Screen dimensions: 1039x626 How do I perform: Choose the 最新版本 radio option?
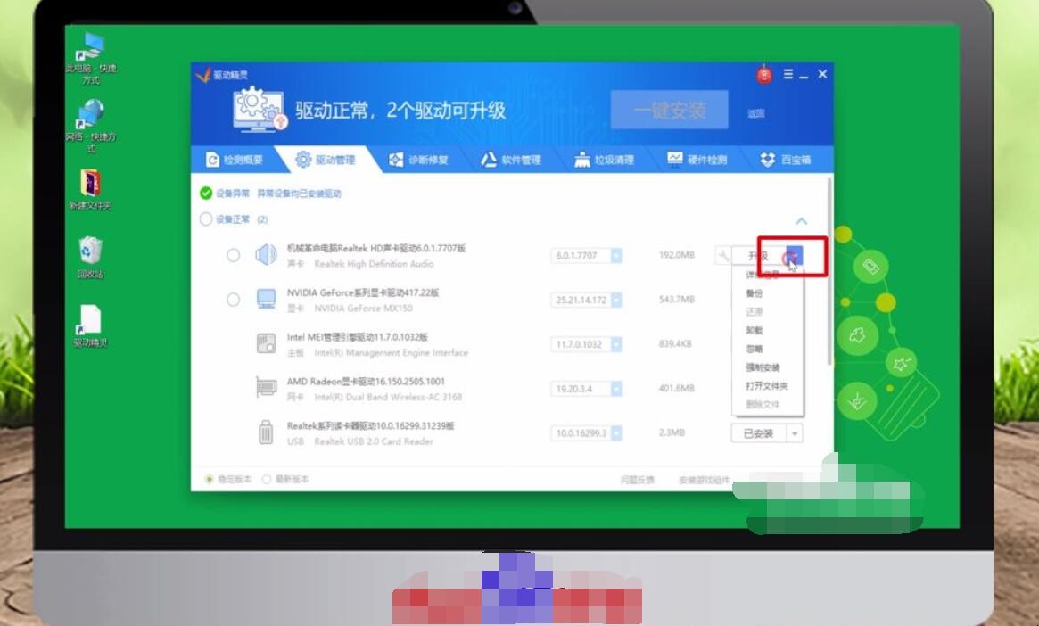point(267,478)
